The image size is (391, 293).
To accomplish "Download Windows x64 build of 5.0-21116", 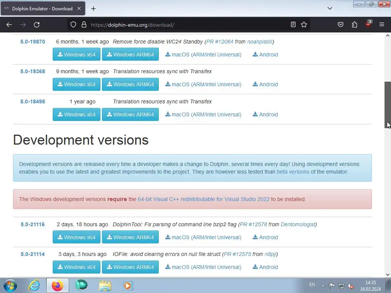I will [x=76, y=237].
